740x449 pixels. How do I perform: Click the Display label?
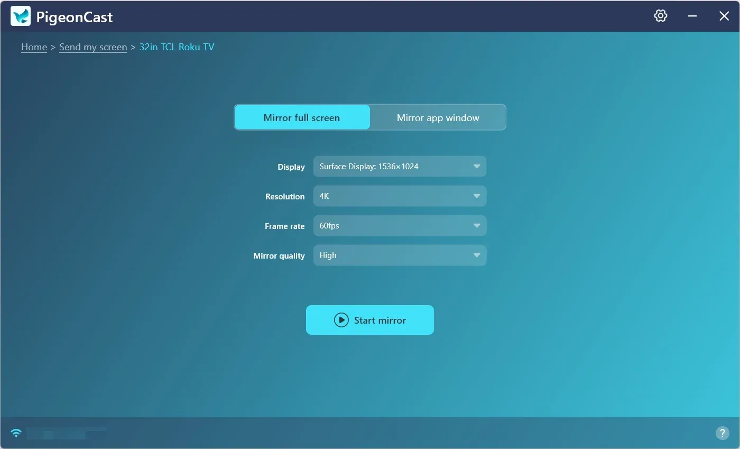291,167
